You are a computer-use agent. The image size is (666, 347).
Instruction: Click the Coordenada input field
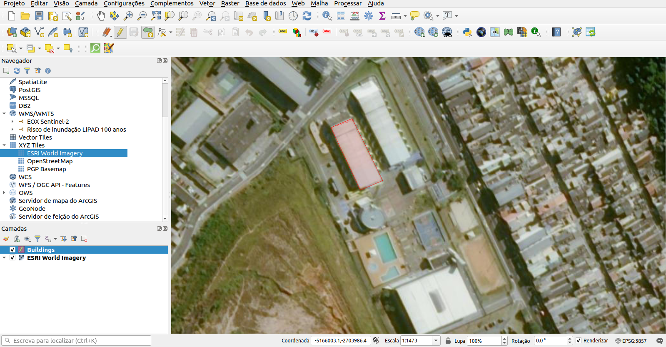click(x=340, y=340)
